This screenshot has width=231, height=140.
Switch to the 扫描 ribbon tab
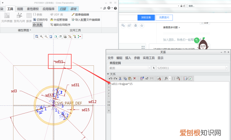point(63,9)
